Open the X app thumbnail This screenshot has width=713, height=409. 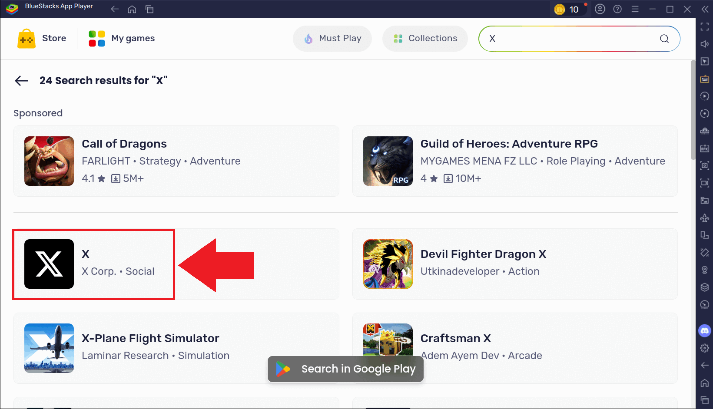pyautogui.click(x=49, y=264)
